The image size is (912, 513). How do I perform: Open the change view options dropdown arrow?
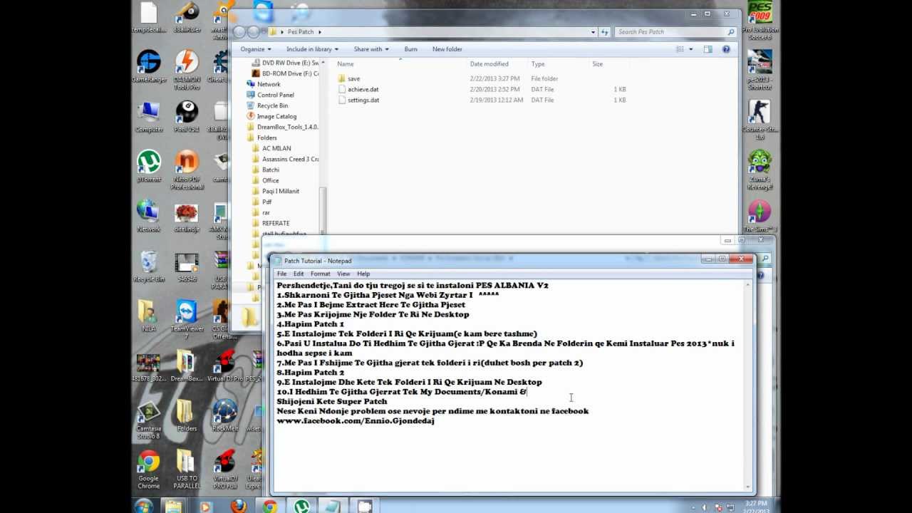tap(690, 49)
